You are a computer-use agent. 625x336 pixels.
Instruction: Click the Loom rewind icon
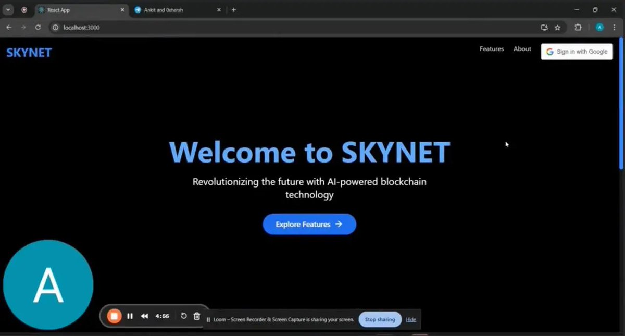pos(144,316)
